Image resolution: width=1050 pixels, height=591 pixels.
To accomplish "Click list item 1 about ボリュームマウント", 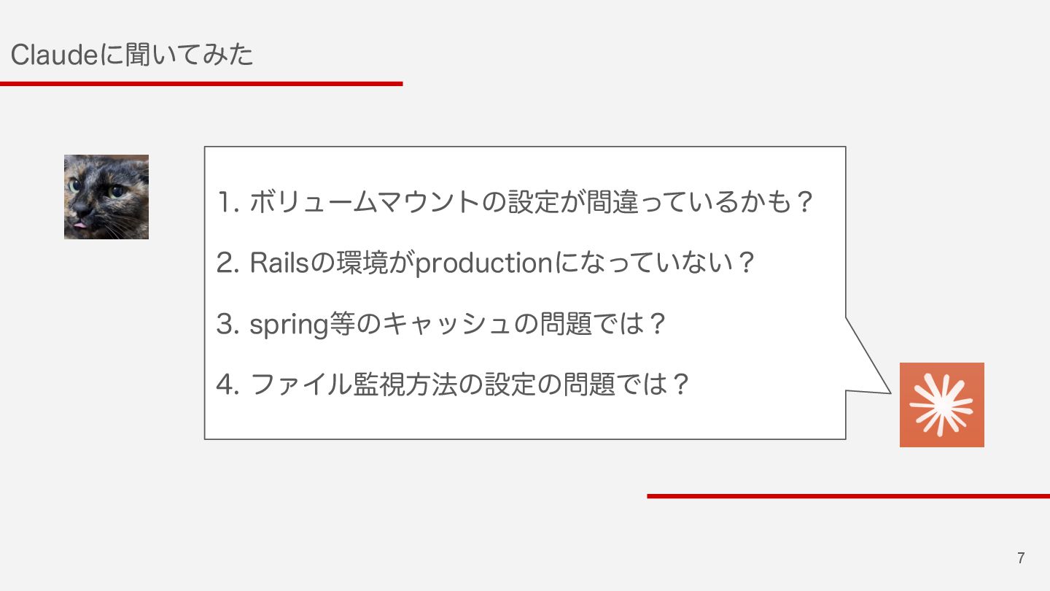I will pos(515,202).
